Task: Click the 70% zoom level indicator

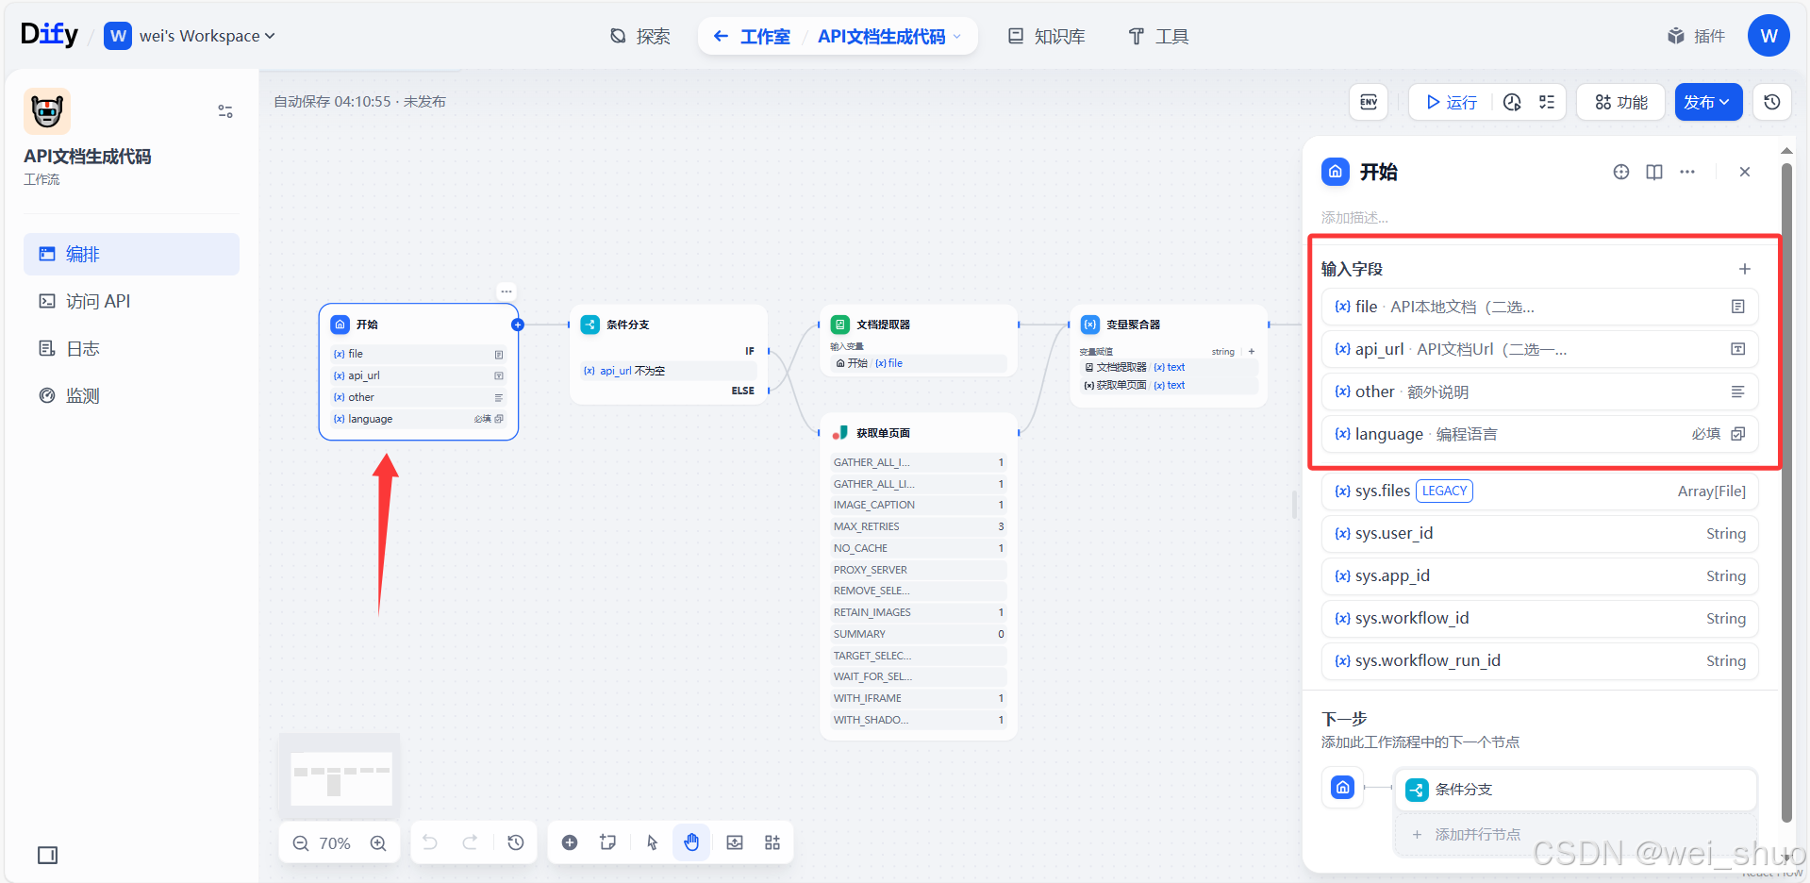Action: click(335, 842)
